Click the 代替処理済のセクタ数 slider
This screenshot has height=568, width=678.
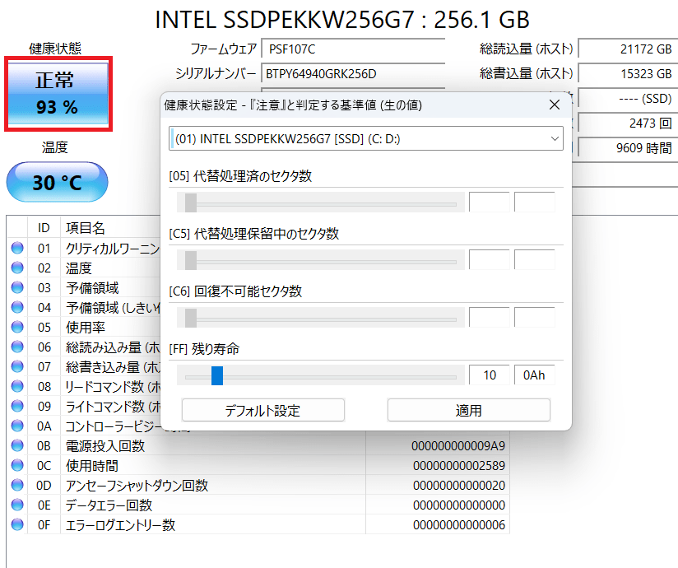[321, 203]
